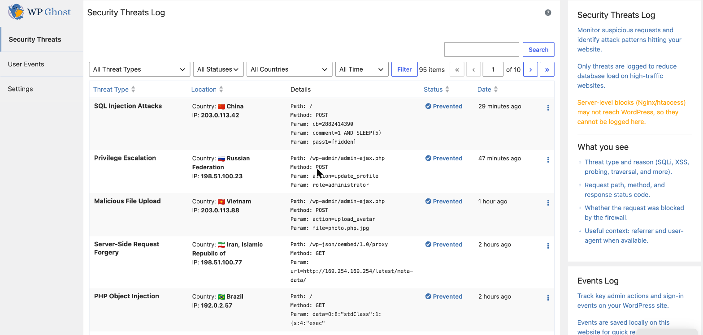Click the "47 minutes ago" date cell
703x335 pixels.
[499, 158]
